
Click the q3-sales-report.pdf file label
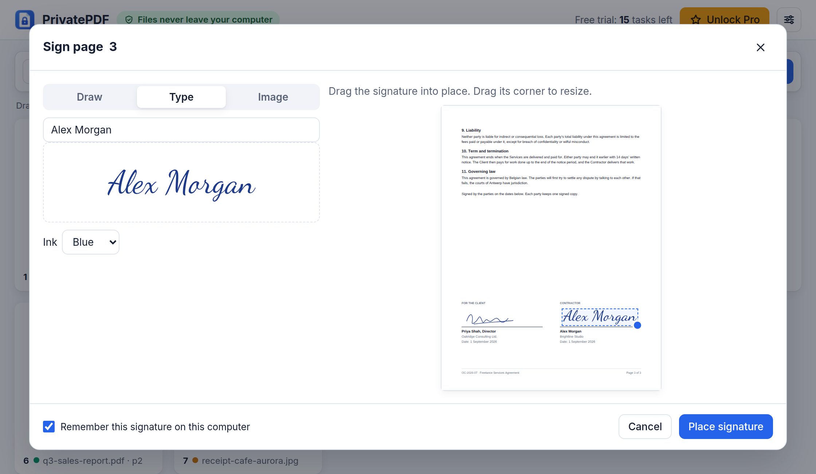coord(93,461)
